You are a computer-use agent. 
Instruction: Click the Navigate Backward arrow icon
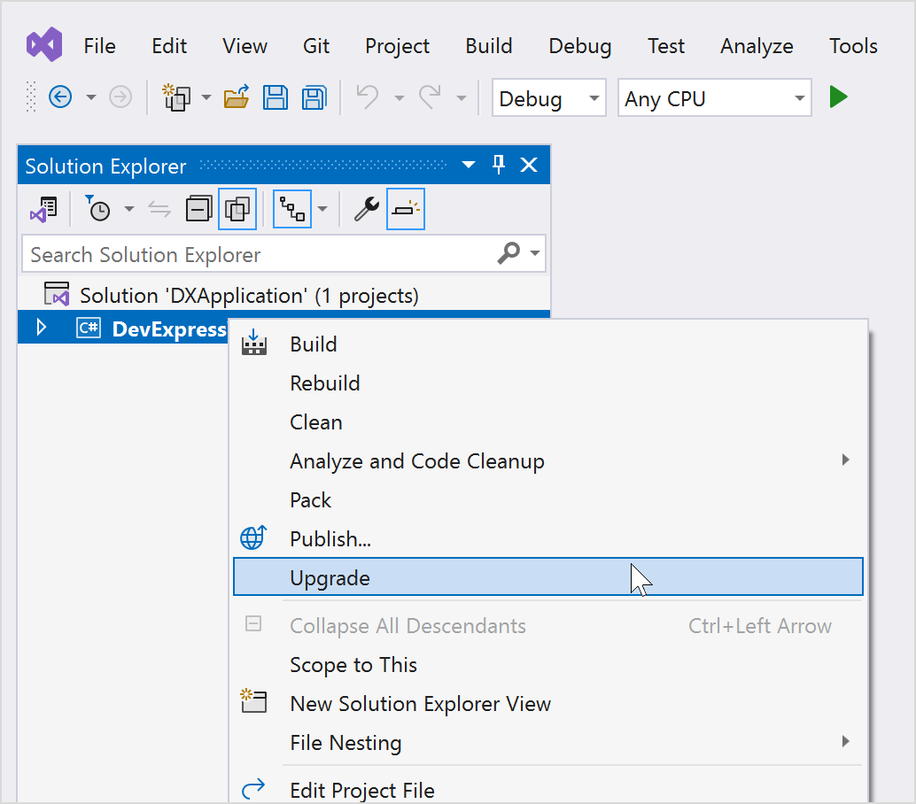60,97
